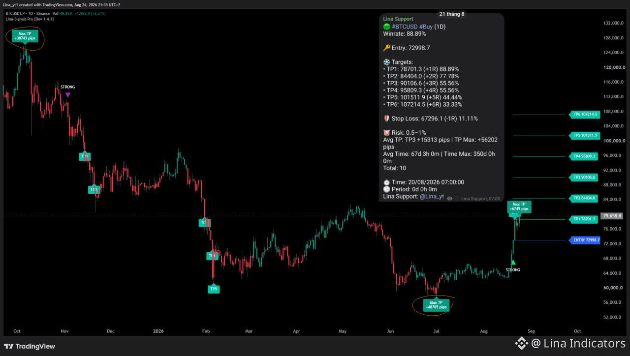This screenshot has height=356, width=630.
Task: Click the clock emoji beside Period
Action: 387,189
